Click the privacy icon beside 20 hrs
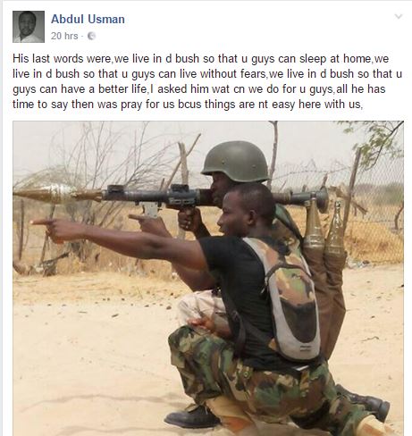This screenshot has width=412, height=436. coord(91,36)
